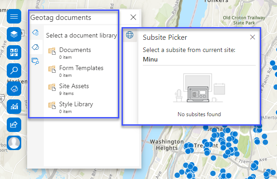Open the geotag tool in blue toolbar
The width and height of the screenshot is (277, 179).
14,89
